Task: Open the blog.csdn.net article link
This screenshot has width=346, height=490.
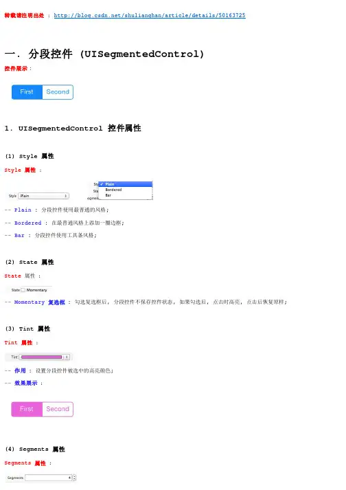Action: point(150,15)
